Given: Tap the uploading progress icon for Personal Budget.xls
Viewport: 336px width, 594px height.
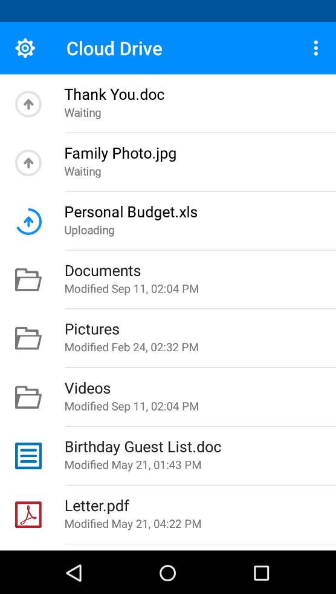Looking at the screenshot, I should coord(28,221).
